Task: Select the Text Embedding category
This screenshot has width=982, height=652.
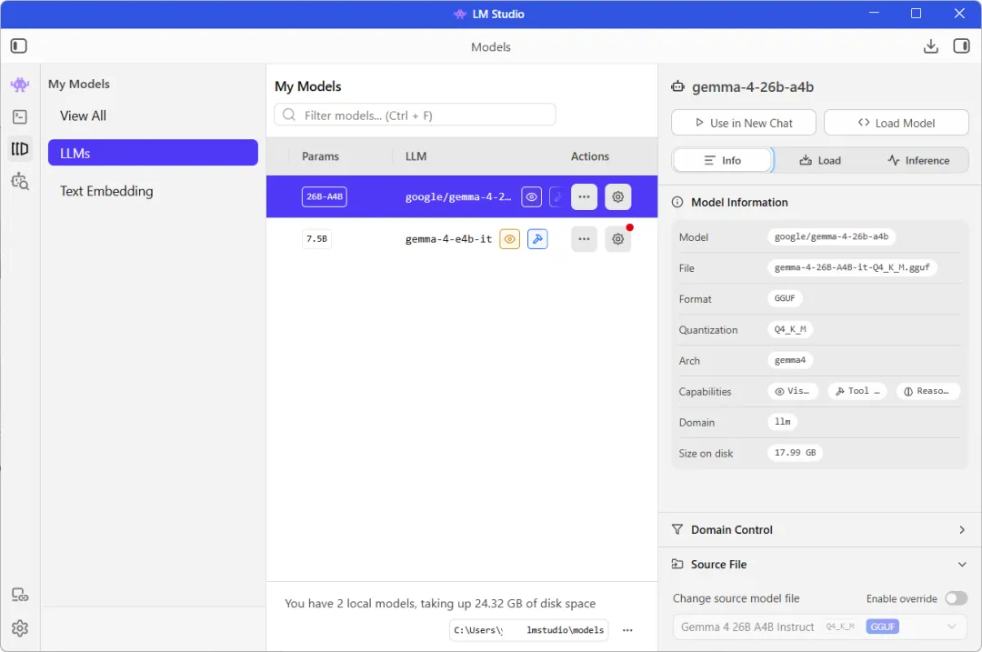Action: (106, 191)
